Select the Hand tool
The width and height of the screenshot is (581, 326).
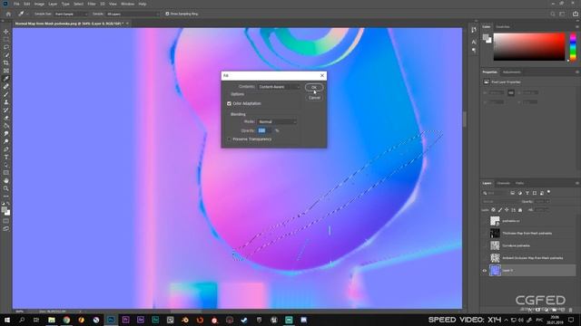tap(6, 181)
